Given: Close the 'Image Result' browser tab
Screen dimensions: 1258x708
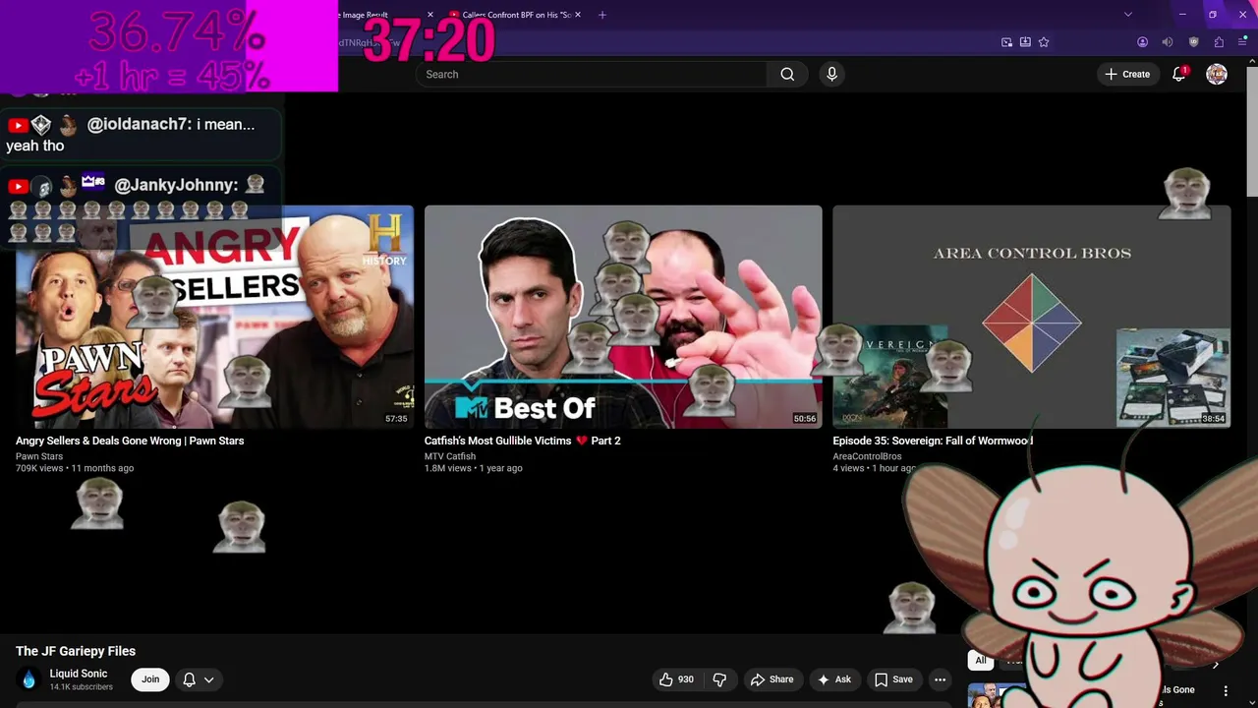Looking at the screenshot, I should click(x=429, y=15).
